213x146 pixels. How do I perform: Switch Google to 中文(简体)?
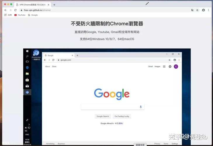(119, 123)
